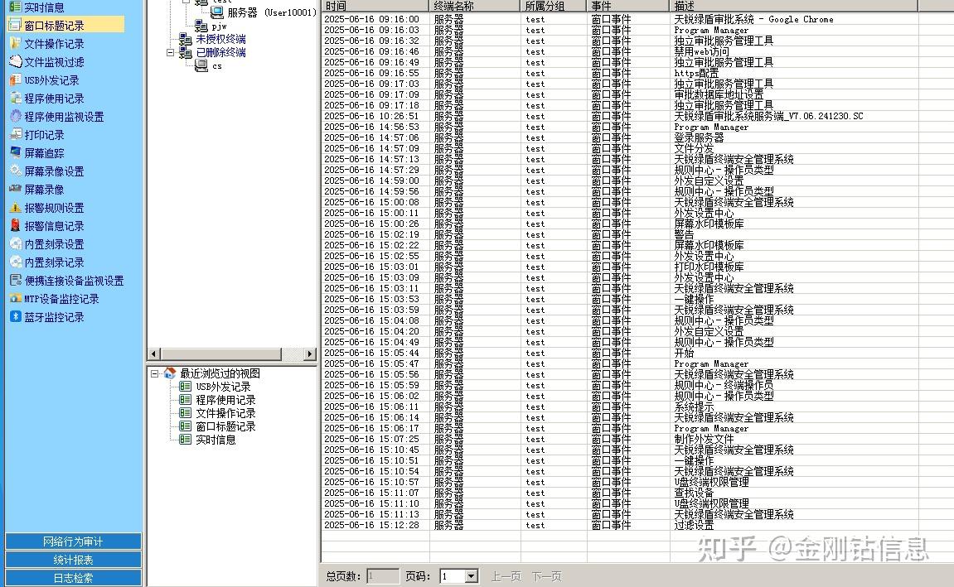954x587 pixels.
Task: Switch to the 统计报表 panel
Action: (73, 560)
